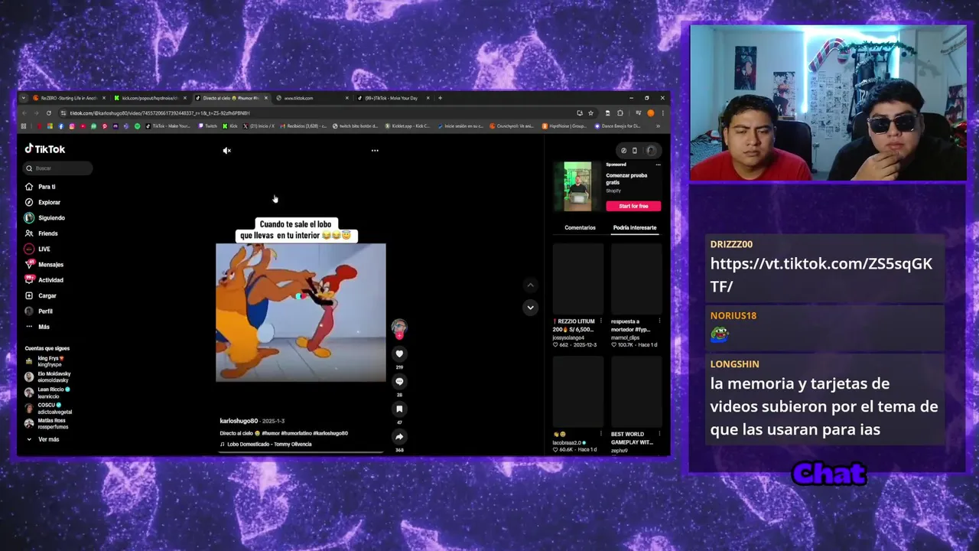Switch to kick.com popout browser tab
This screenshot has height=551, width=979.
coord(149,98)
